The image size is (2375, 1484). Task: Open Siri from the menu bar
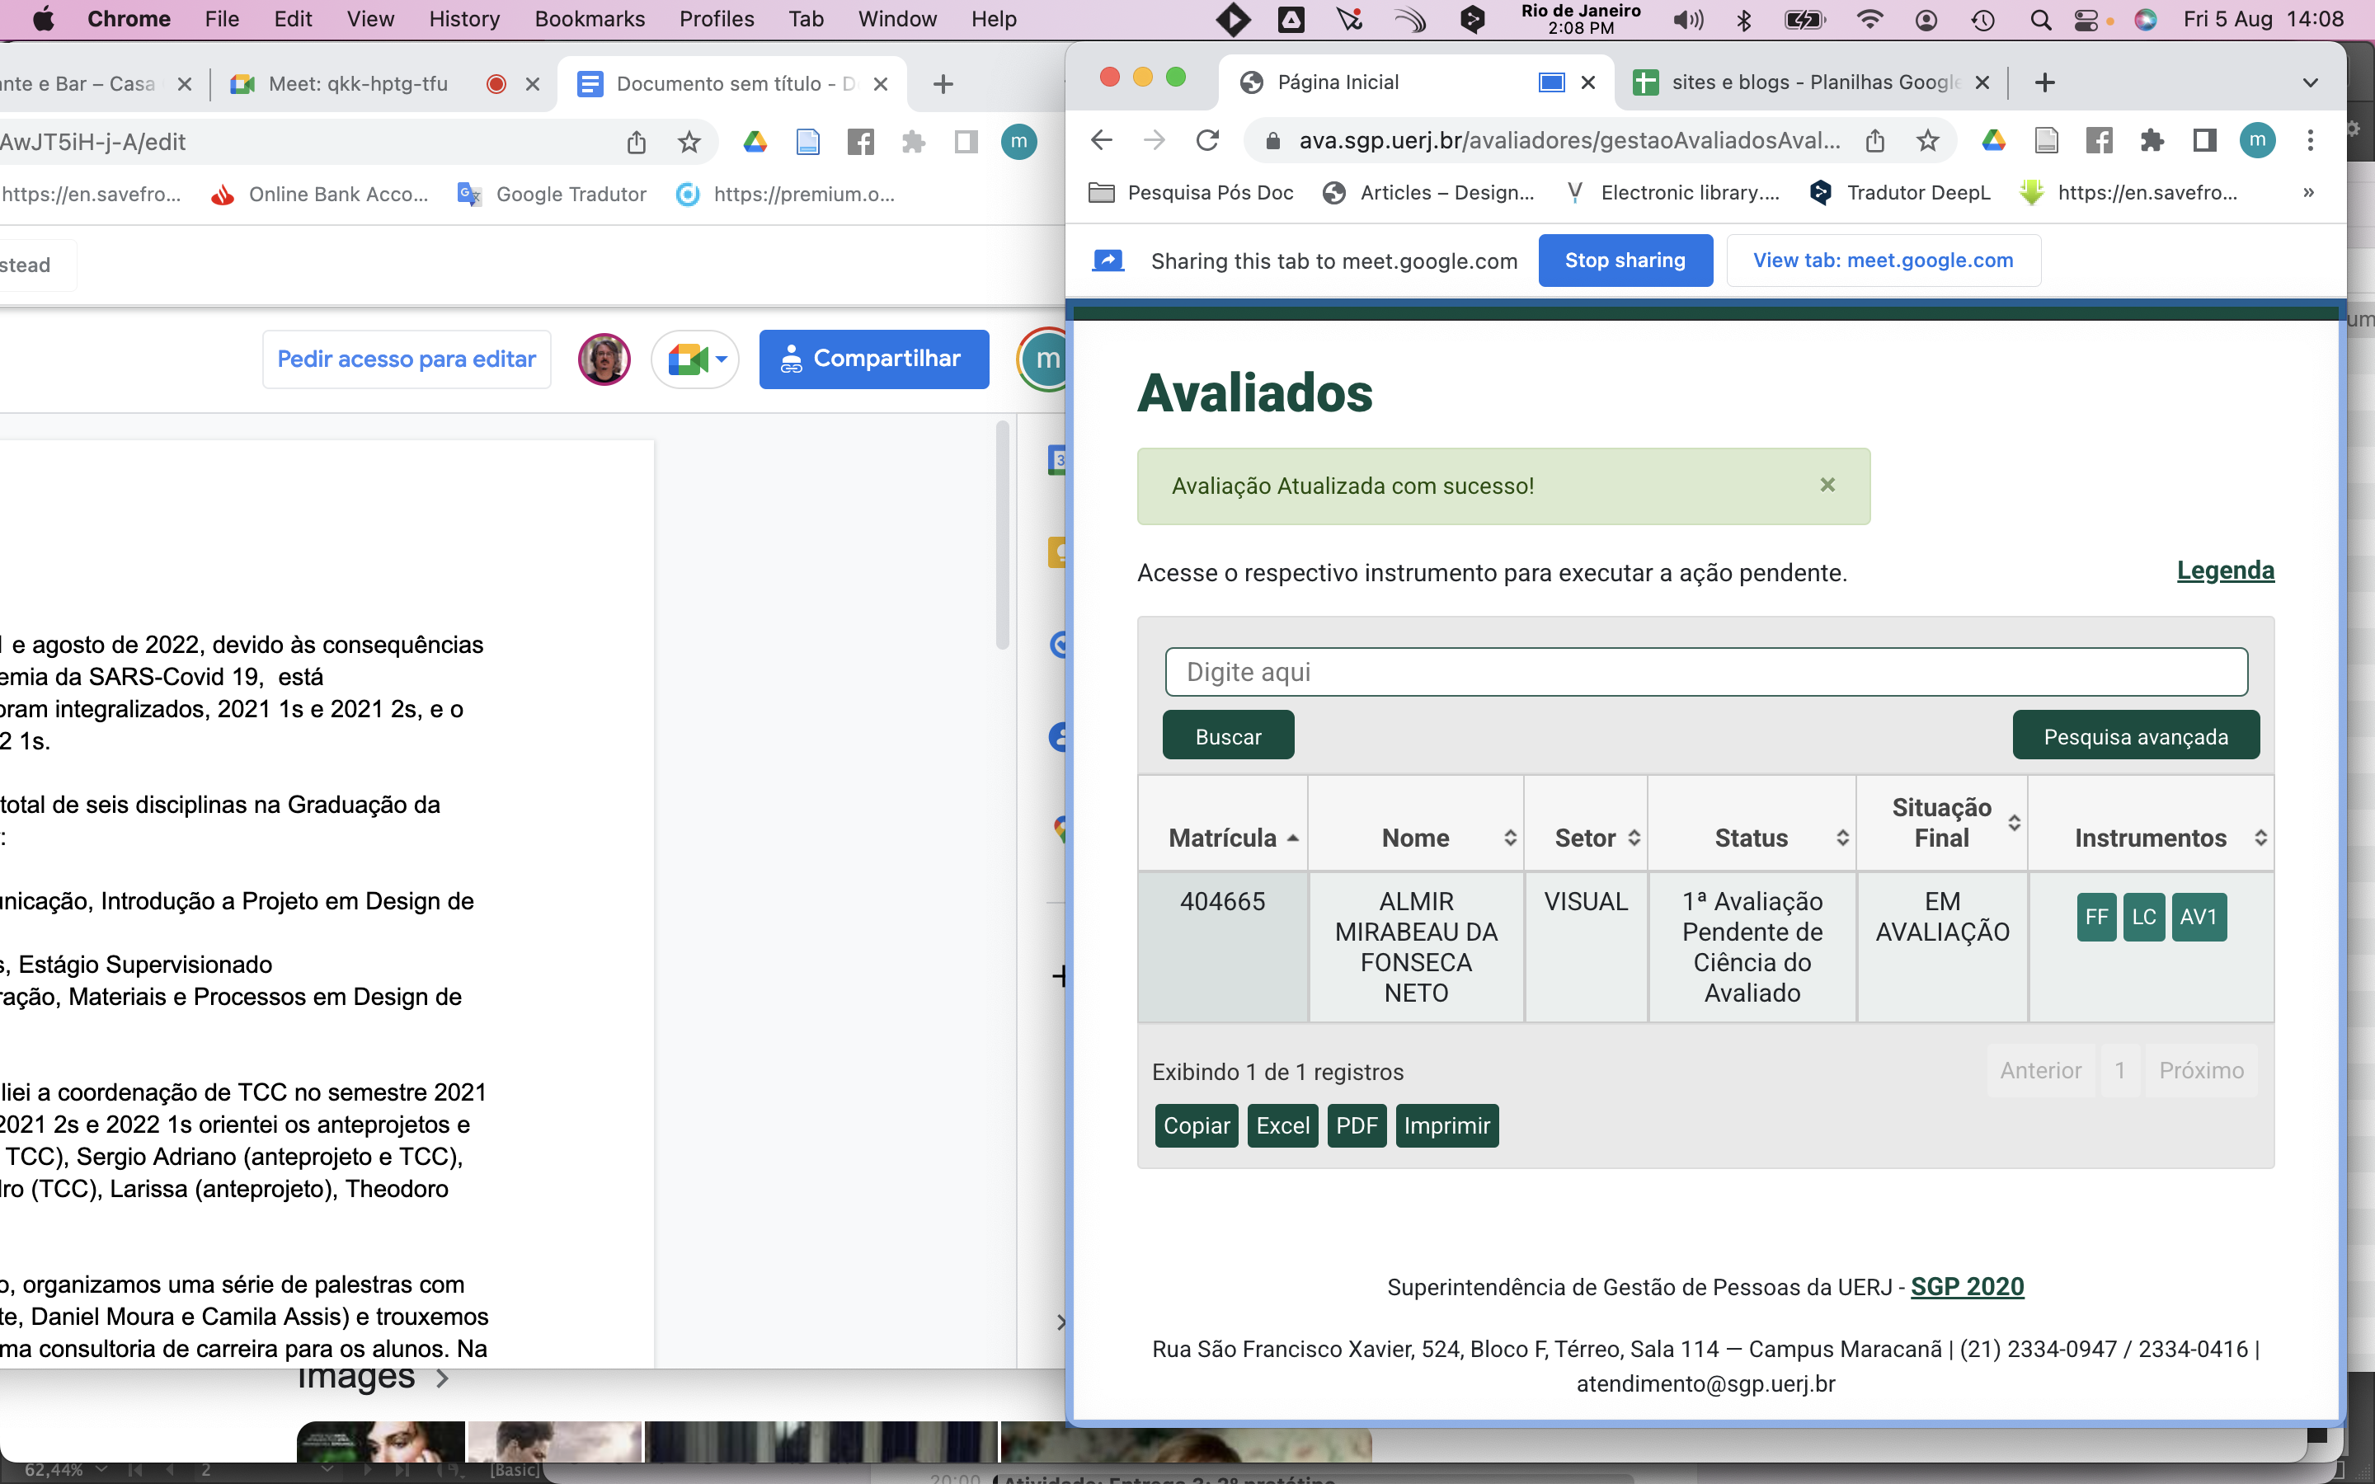(x=2146, y=19)
